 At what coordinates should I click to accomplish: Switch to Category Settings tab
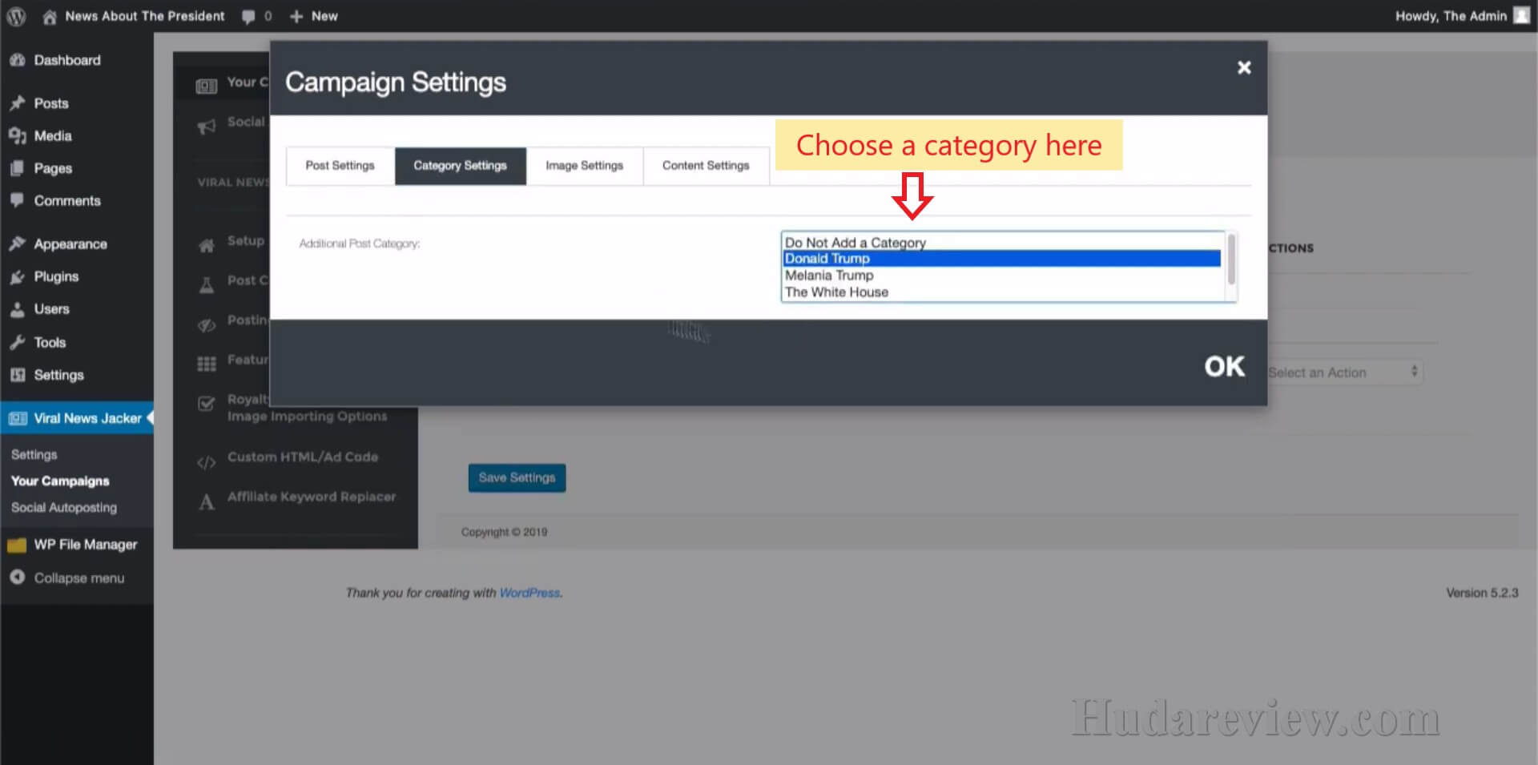[460, 166]
